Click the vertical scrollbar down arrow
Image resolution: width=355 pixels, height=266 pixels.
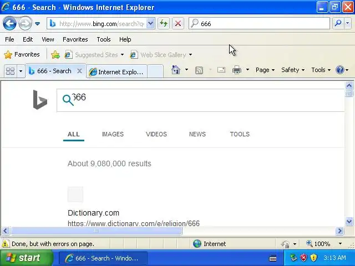pos(349,221)
